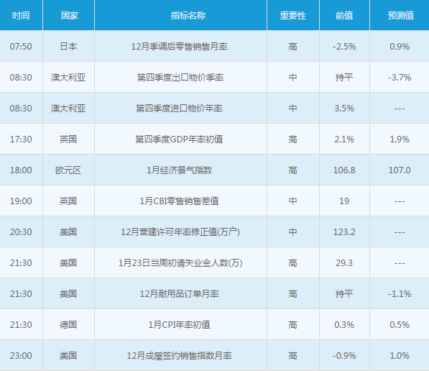Viewport: 429px width, 371px height.
Task: Open 1月CBI零售销售差值 entry
Action: pyautogui.click(x=179, y=201)
